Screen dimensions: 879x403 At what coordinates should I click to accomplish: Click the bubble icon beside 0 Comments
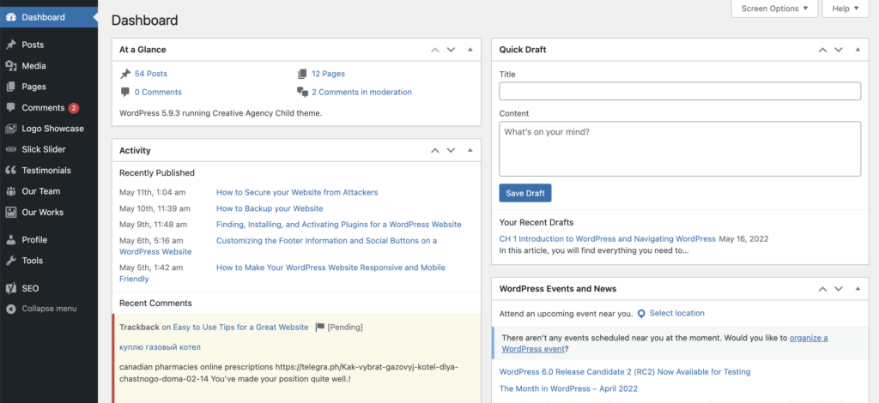tap(125, 92)
